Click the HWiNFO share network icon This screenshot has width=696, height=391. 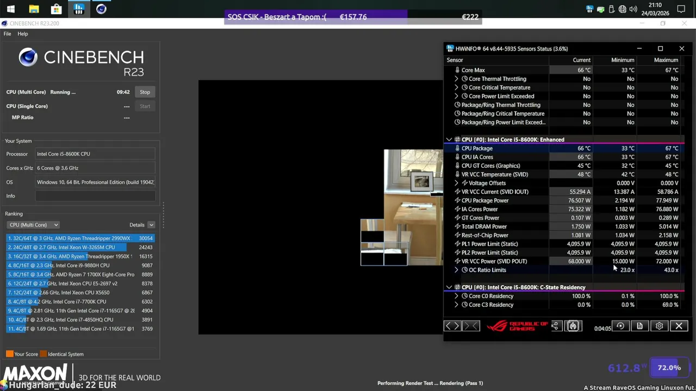pos(555,326)
